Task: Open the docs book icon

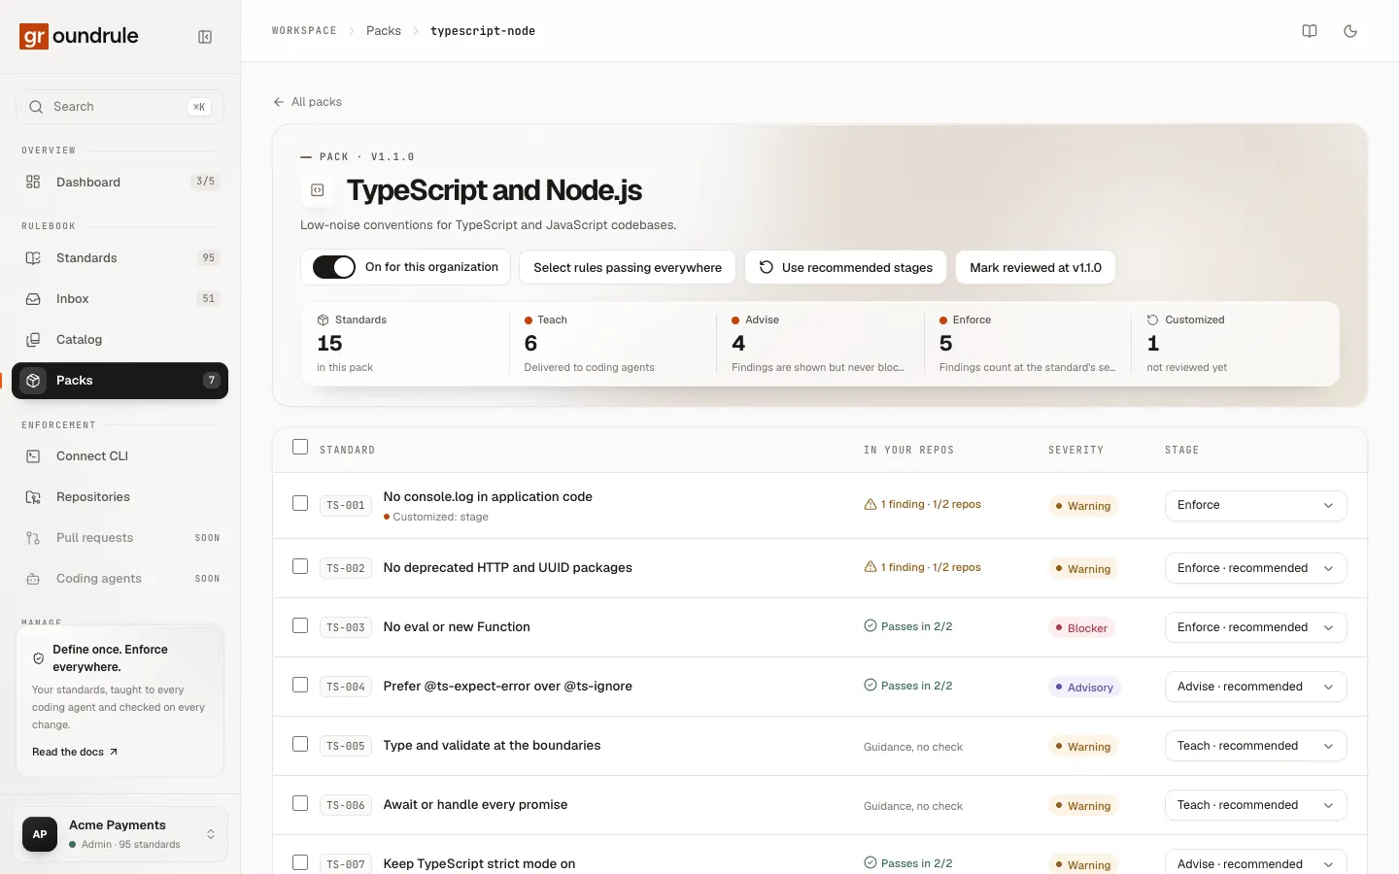Action: (1310, 31)
